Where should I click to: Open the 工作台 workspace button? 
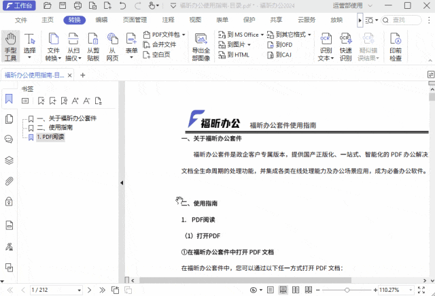pos(19,5)
